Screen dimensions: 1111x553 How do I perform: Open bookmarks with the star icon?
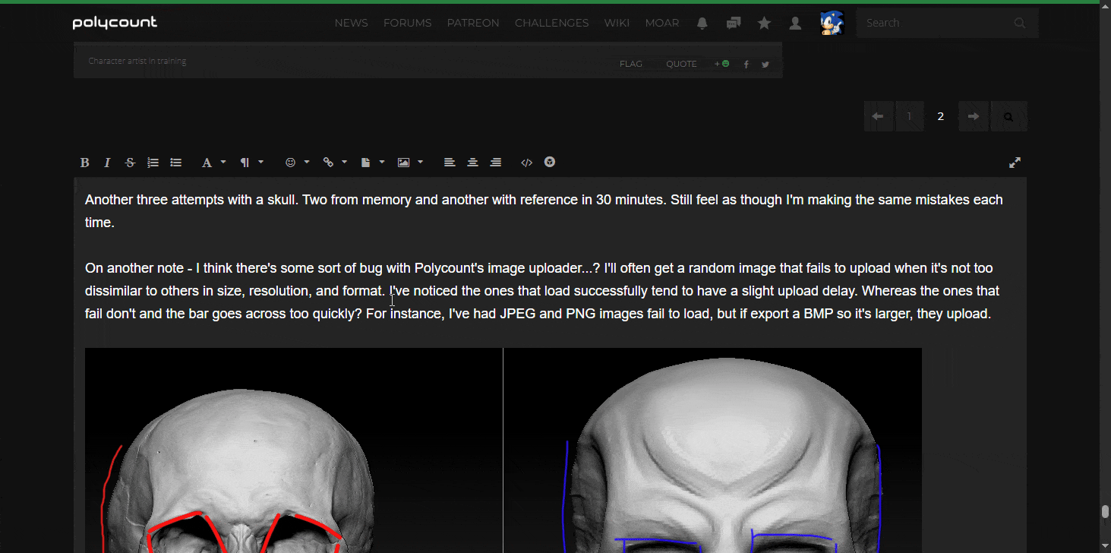click(765, 24)
